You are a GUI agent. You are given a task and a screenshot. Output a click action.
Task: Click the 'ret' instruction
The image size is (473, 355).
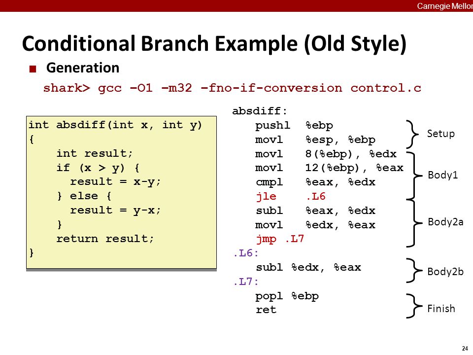pyautogui.click(x=266, y=310)
